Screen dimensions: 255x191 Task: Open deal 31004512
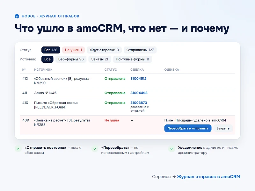pos(138,79)
